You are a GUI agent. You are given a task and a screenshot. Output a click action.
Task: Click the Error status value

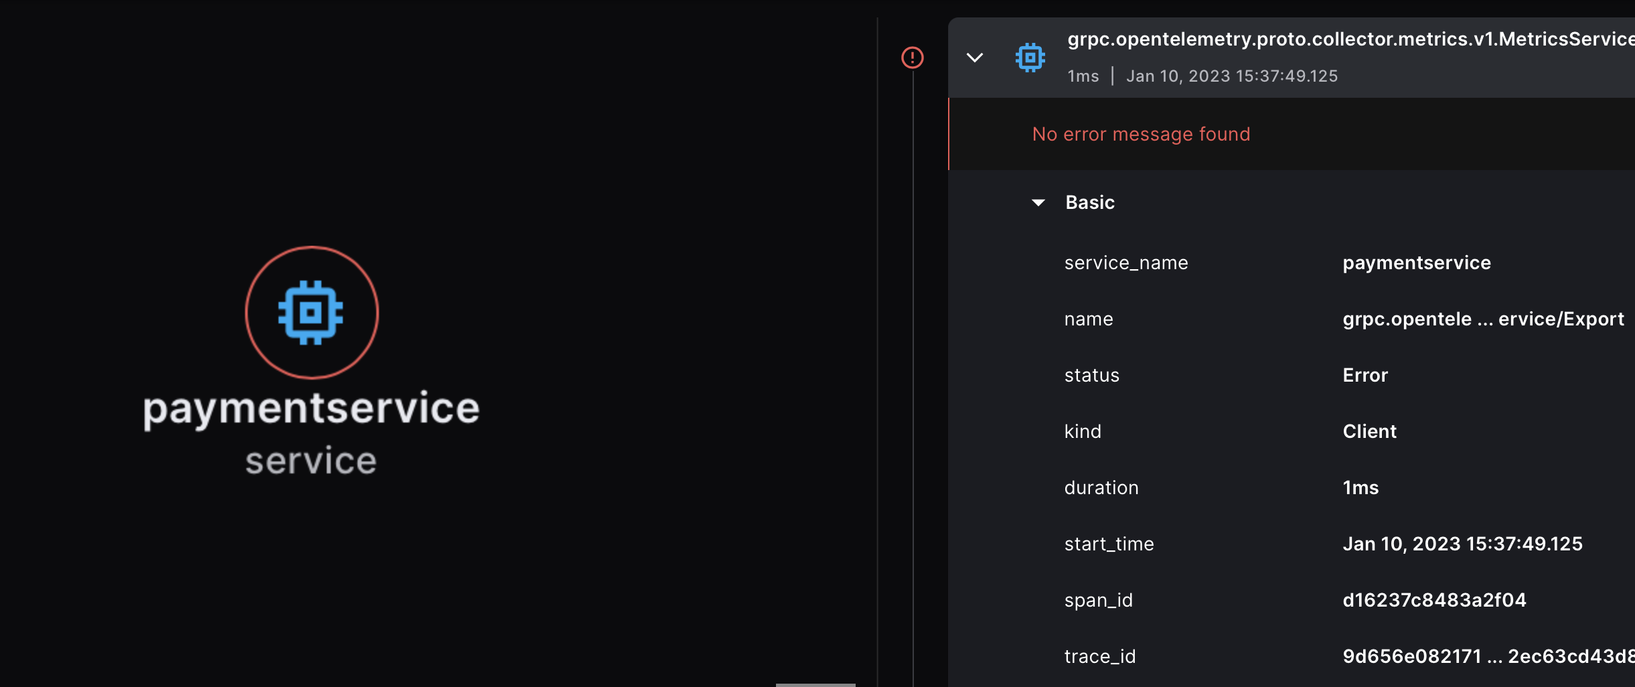click(x=1364, y=375)
